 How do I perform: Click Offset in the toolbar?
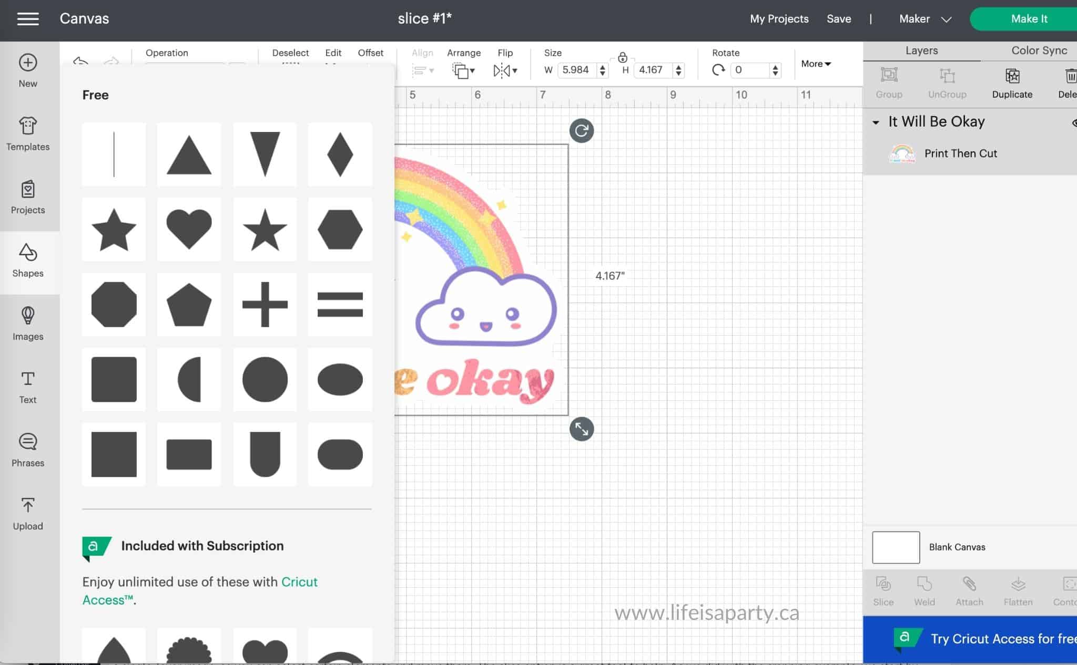tap(370, 53)
